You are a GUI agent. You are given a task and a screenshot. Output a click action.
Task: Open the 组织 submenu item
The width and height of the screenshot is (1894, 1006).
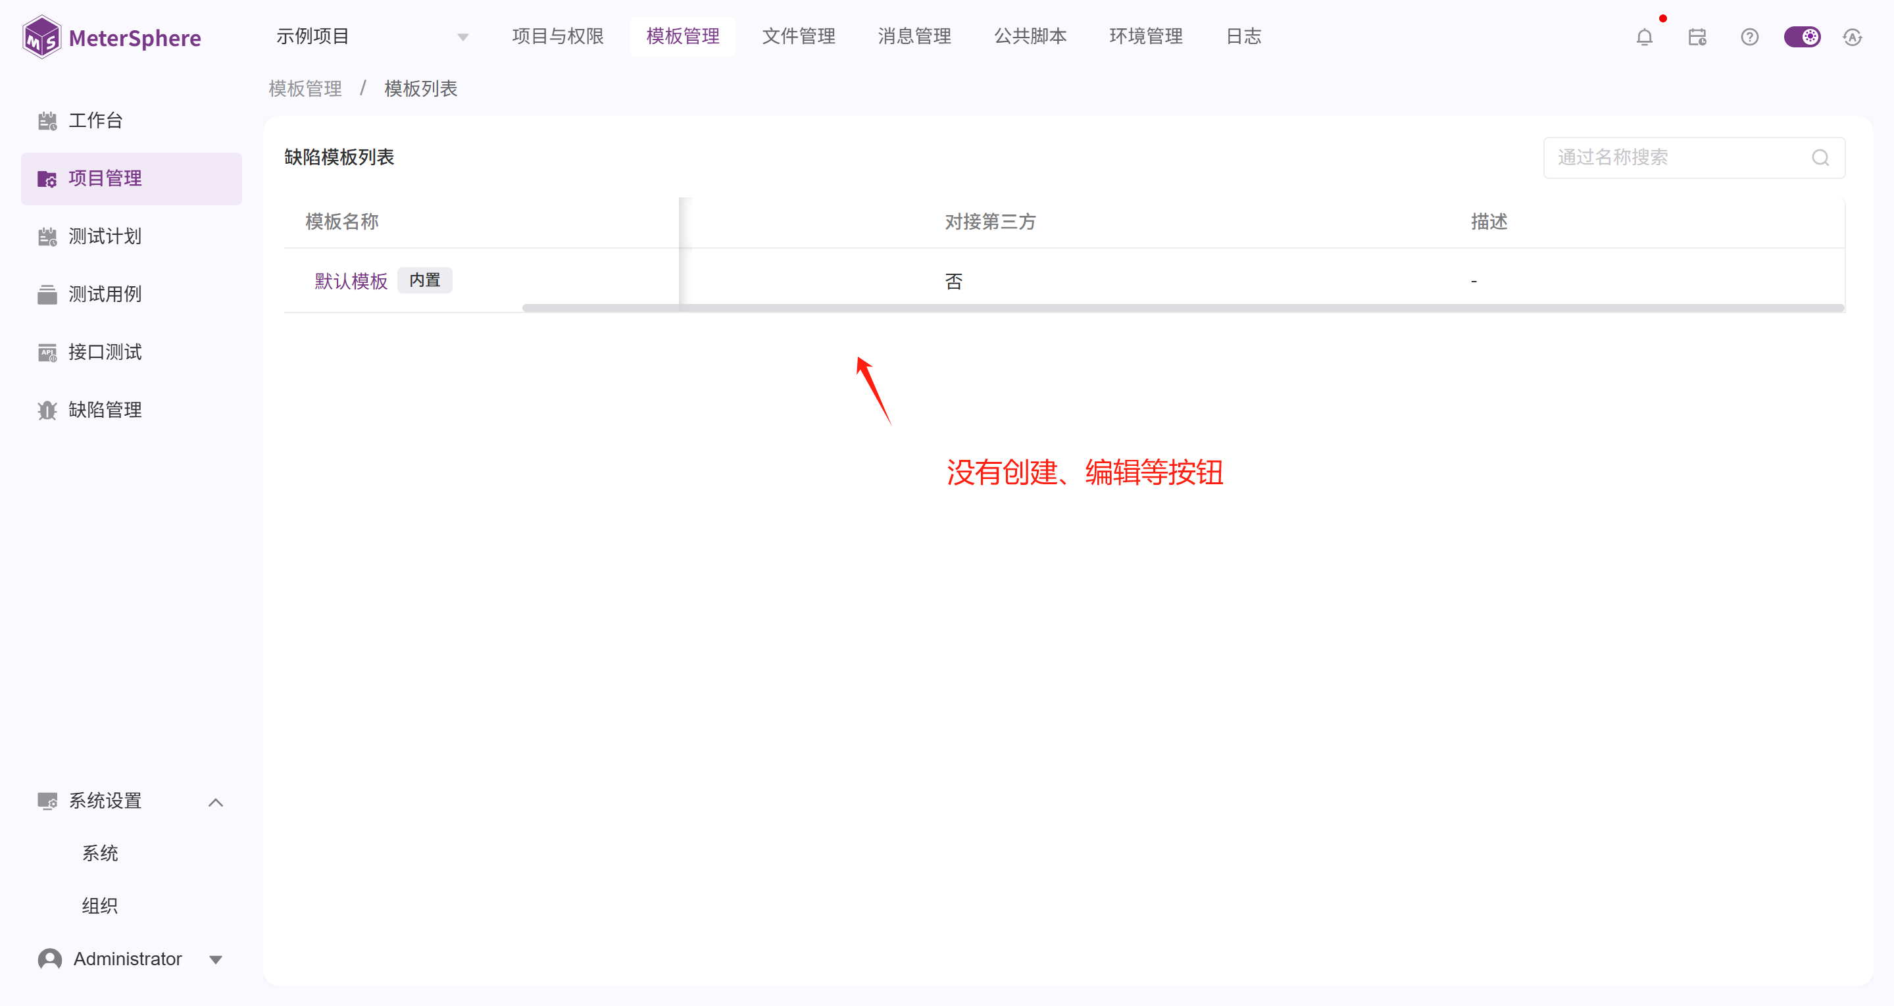(100, 906)
